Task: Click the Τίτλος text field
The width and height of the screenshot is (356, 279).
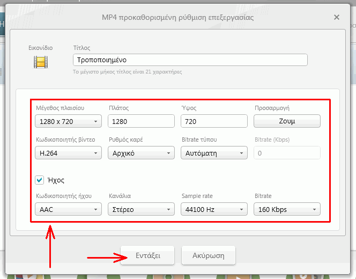Action: pos(190,60)
